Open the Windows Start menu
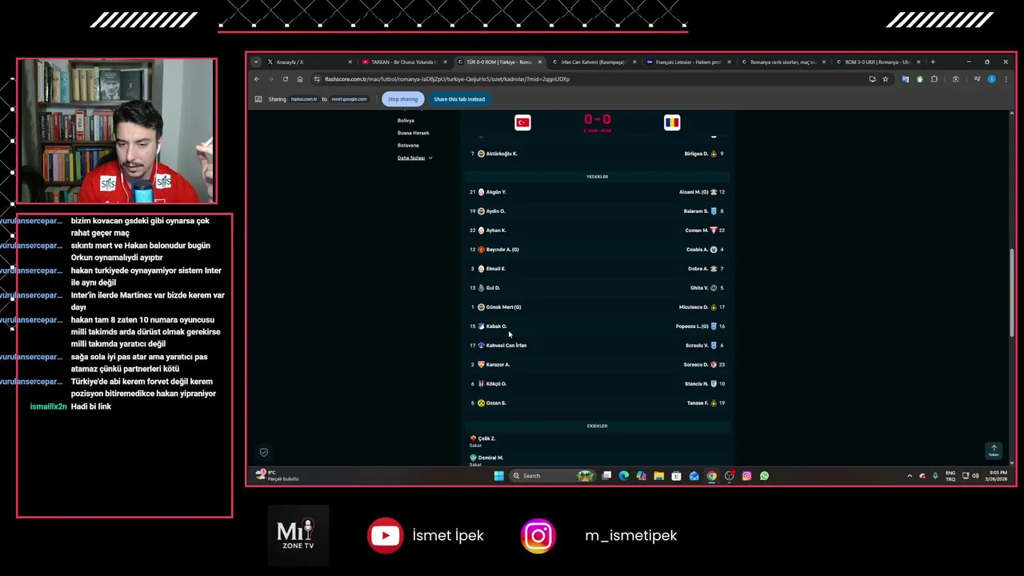The image size is (1024, 576). point(499,476)
